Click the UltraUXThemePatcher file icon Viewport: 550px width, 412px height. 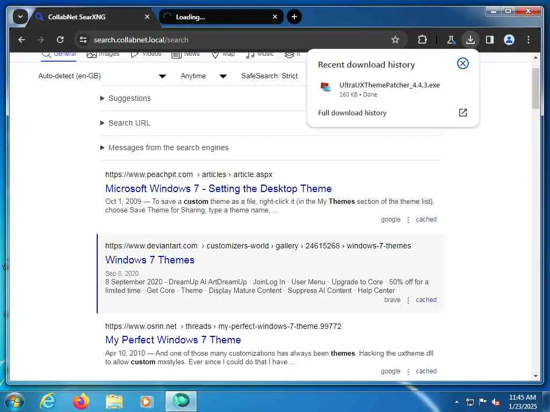click(x=325, y=86)
